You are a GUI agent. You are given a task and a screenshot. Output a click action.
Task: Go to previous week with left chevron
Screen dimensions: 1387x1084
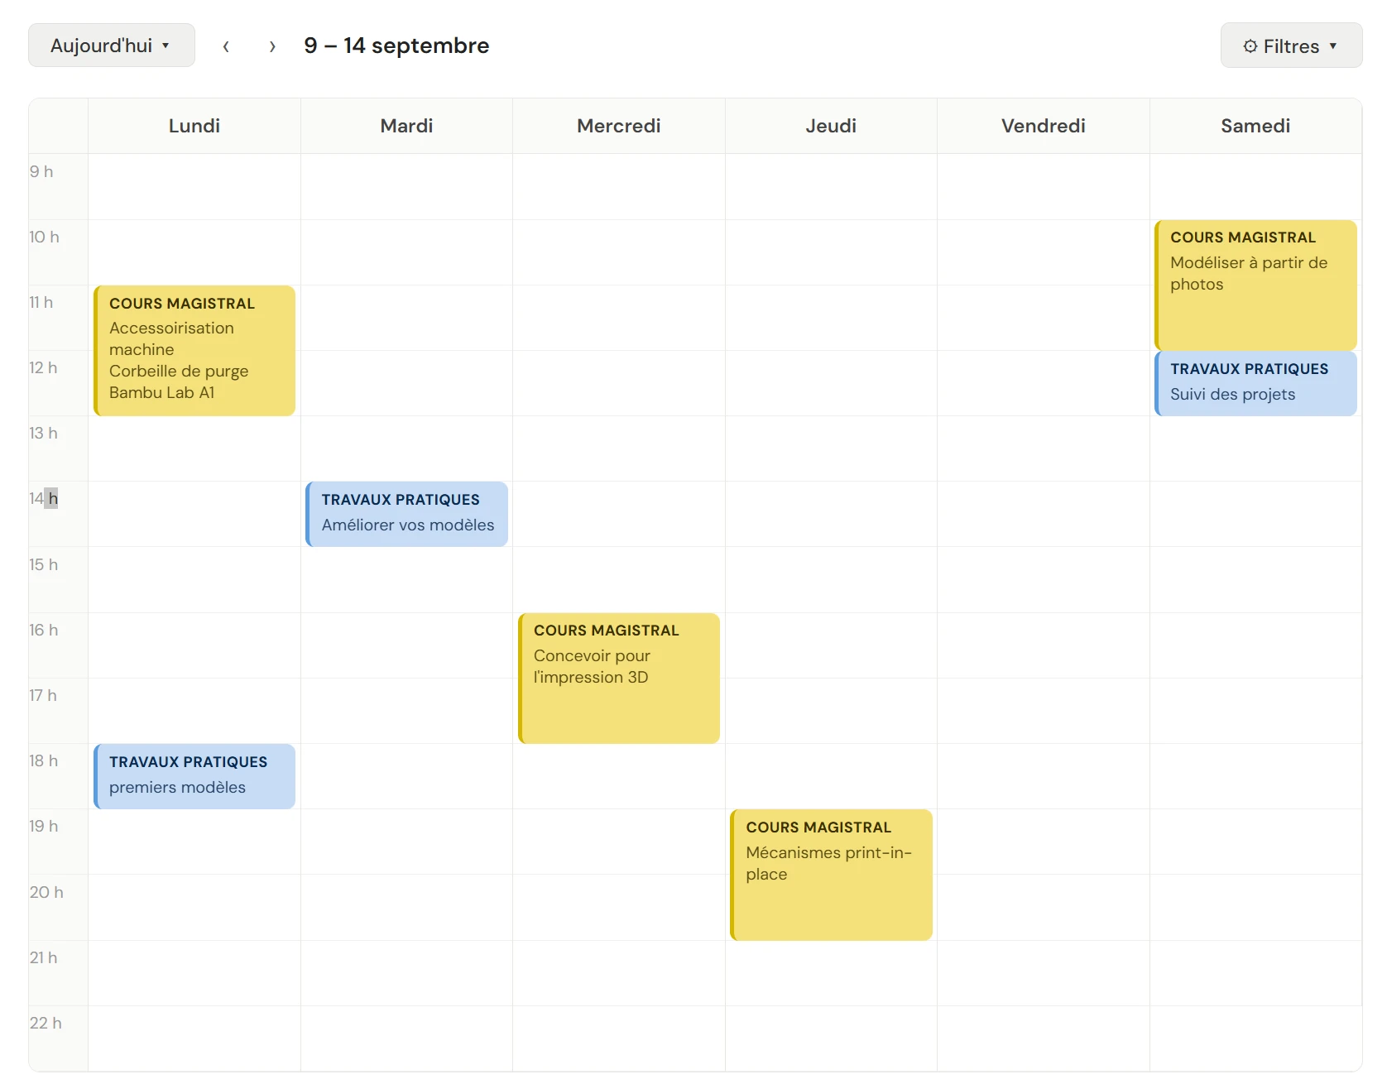pos(226,46)
